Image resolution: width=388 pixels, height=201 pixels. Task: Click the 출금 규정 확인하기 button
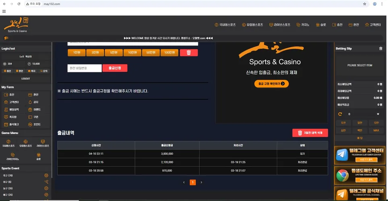[271, 84]
